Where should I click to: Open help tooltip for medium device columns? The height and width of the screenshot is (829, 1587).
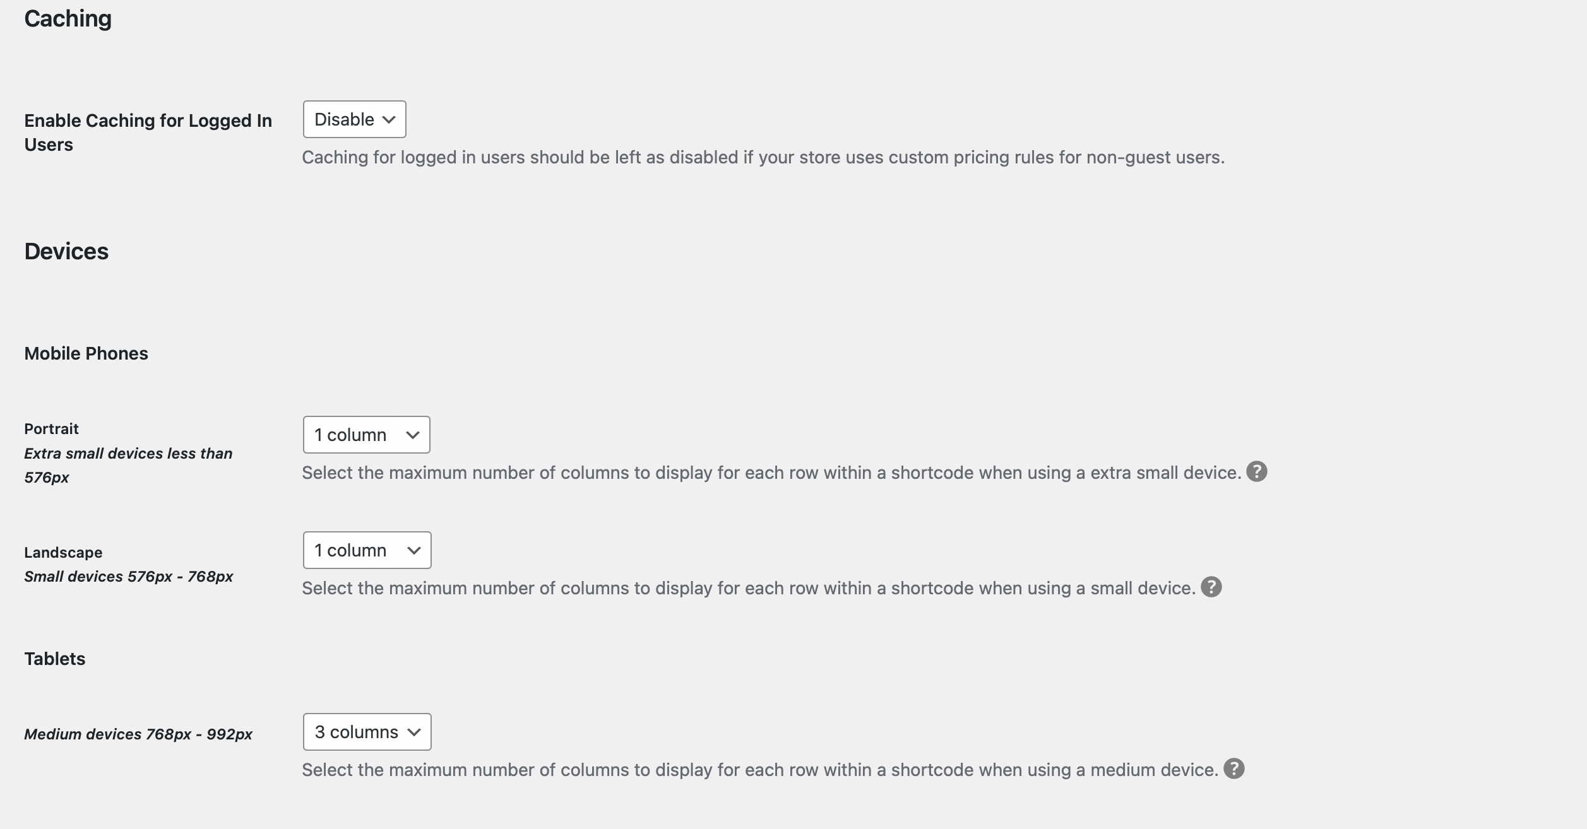pos(1233,768)
